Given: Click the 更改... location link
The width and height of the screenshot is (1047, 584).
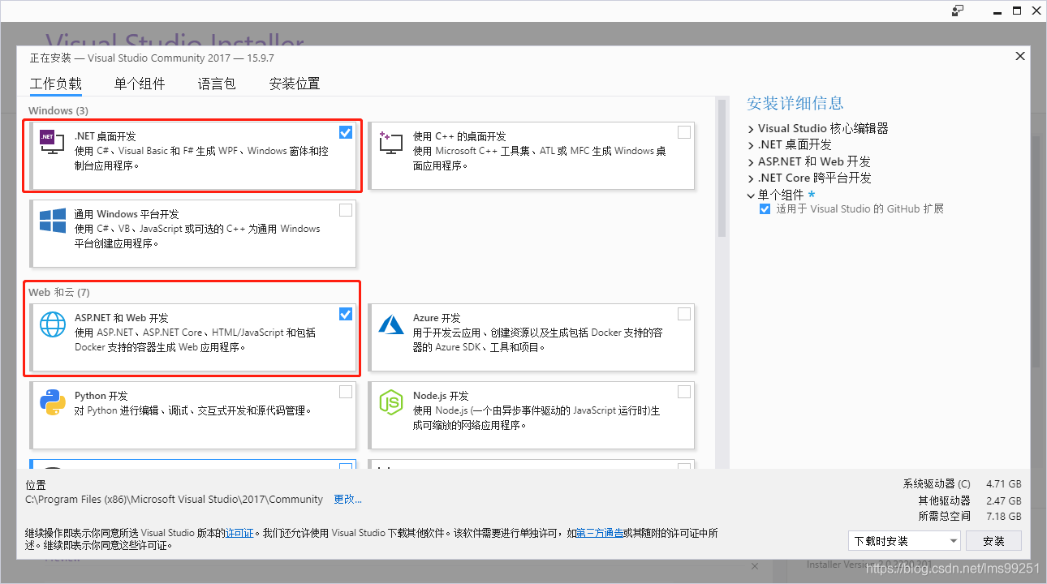Looking at the screenshot, I should coord(348,500).
